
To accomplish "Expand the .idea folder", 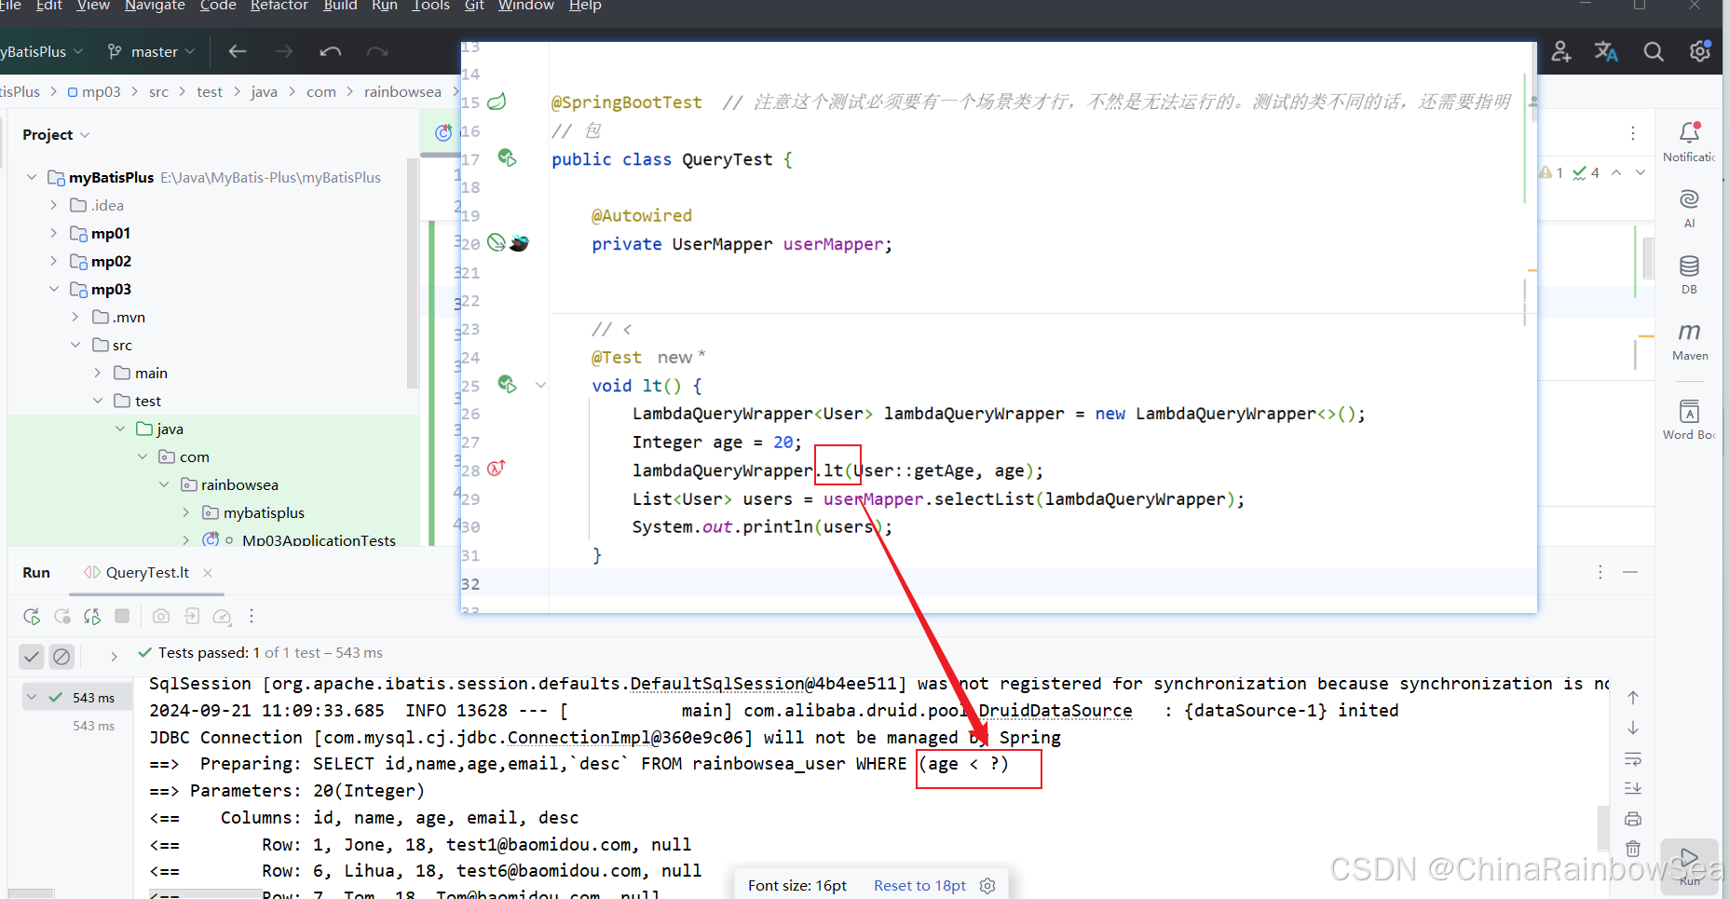I will pos(53,205).
